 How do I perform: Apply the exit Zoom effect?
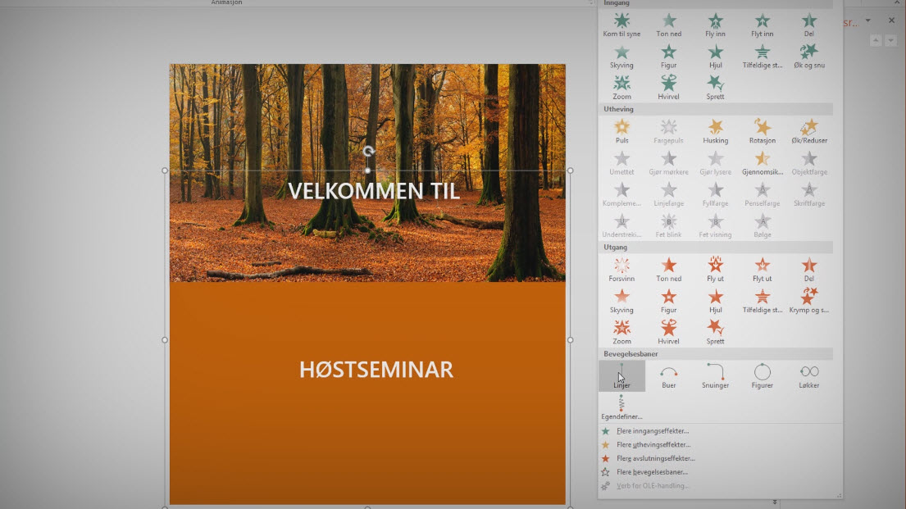click(x=621, y=333)
